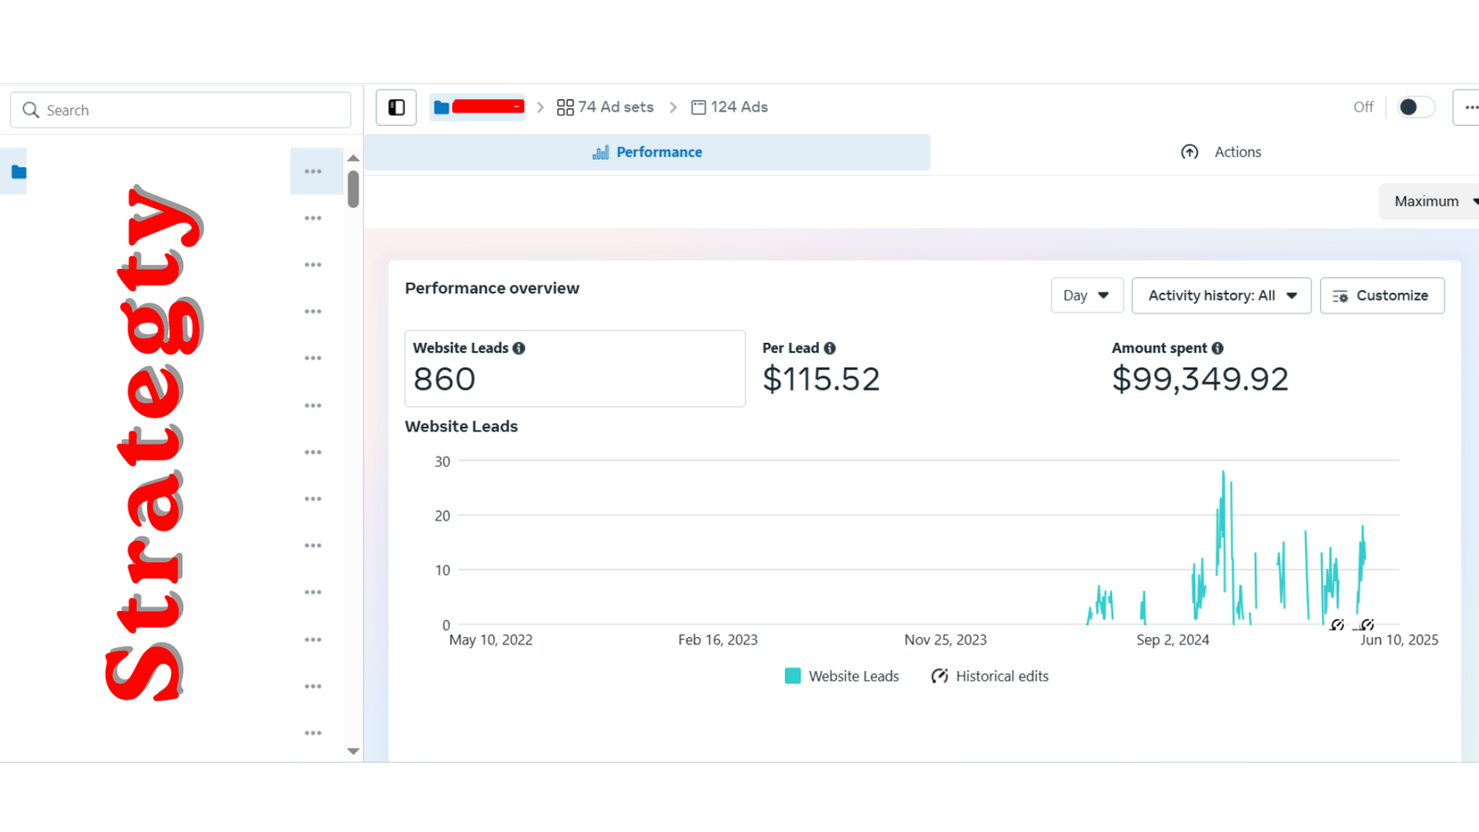Click the Performance overview heading

(492, 288)
